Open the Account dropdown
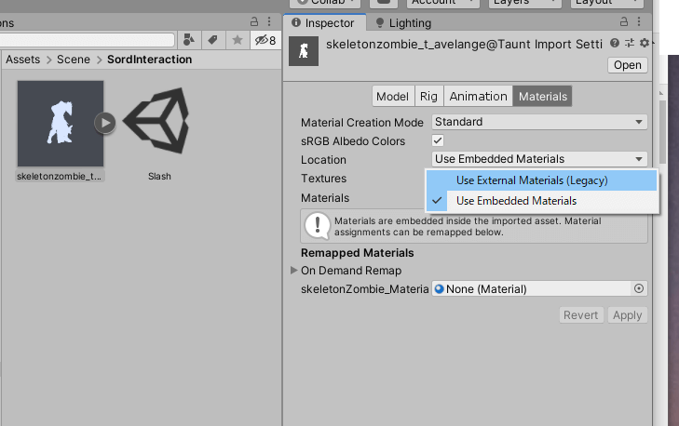 click(x=442, y=3)
